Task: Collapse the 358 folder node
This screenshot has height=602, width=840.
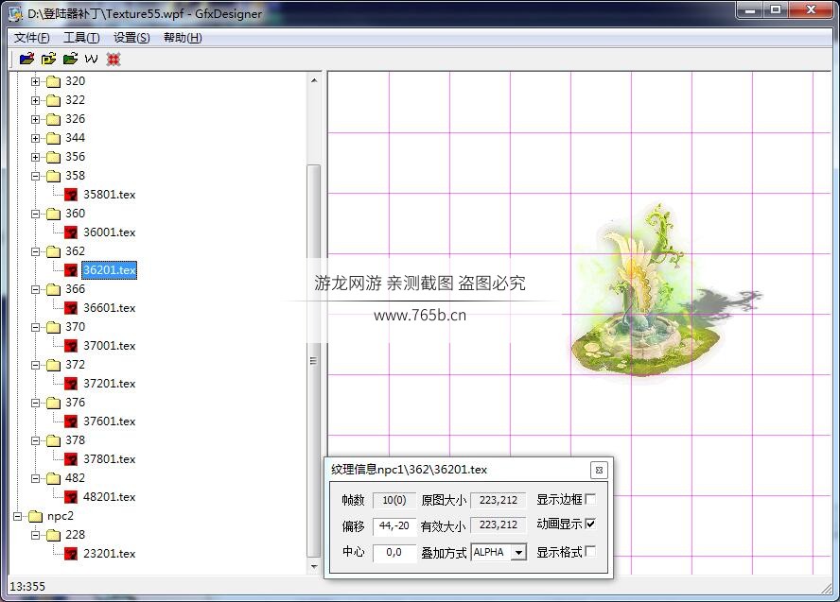Action: pos(35,176)
